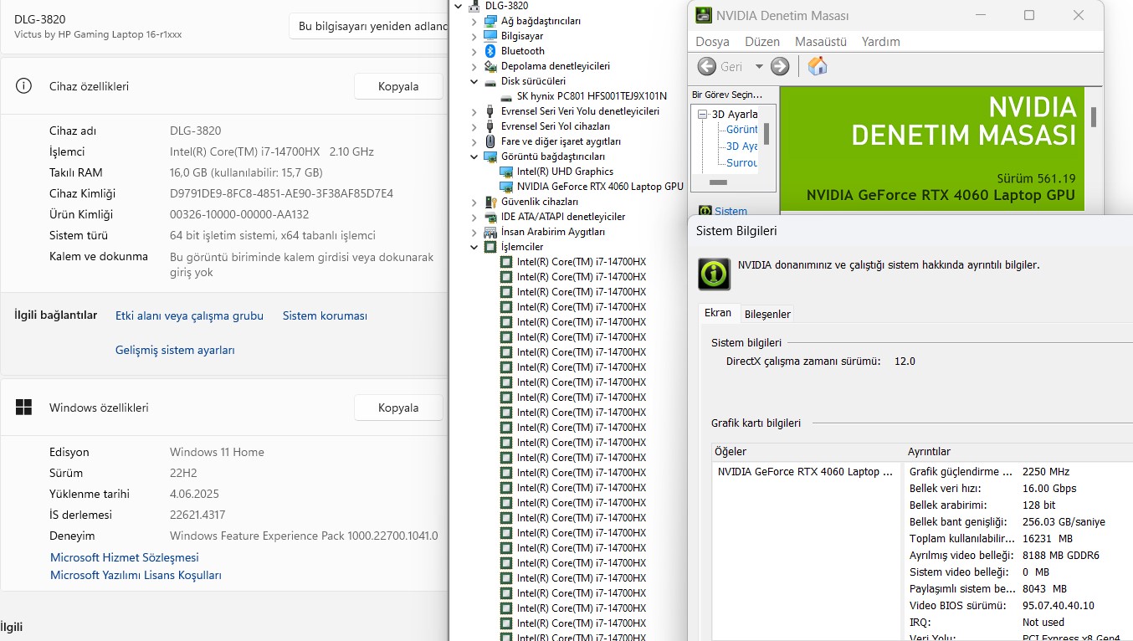
Task: Click the Güvenlik cihazları icon
Action: (491, 202)
